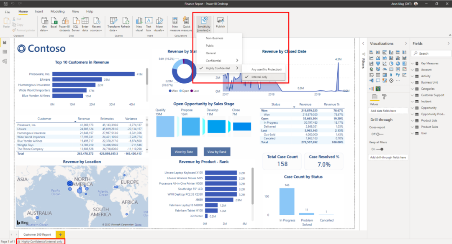Switch to Report view in left sidebar
The width and height of the screenshot is (452, 244).
click(x=5, y=43)
